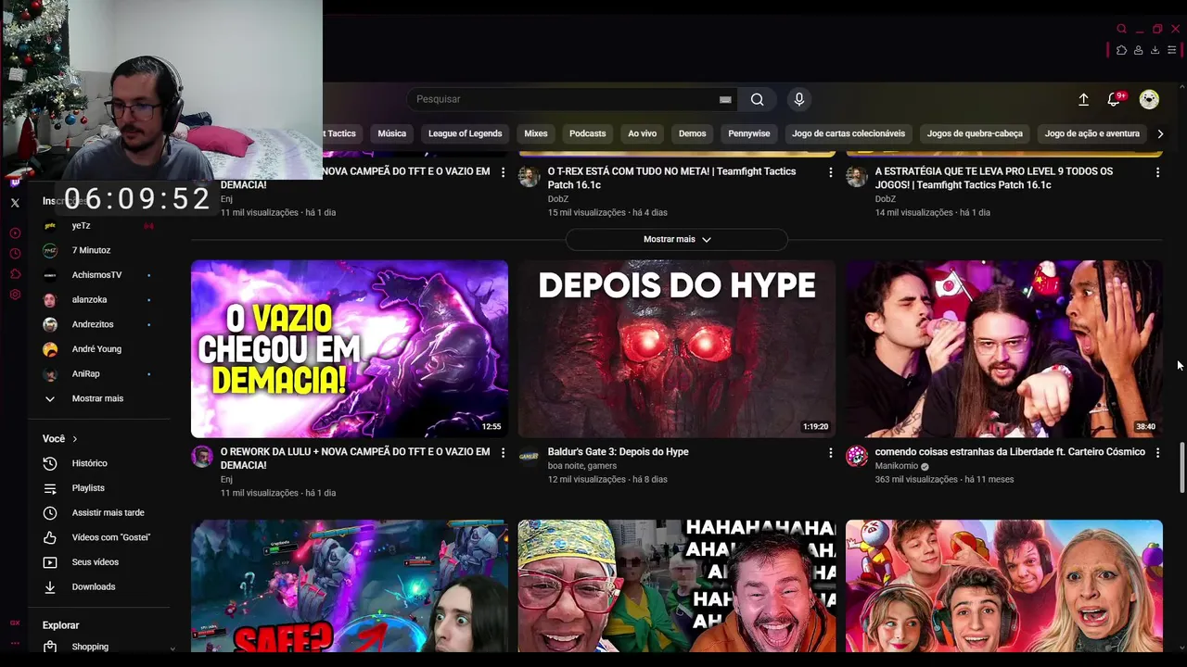This screenshot has width=1187, height=667.
Task: Open the upload/create video icon
Action: pos(1083,99)
